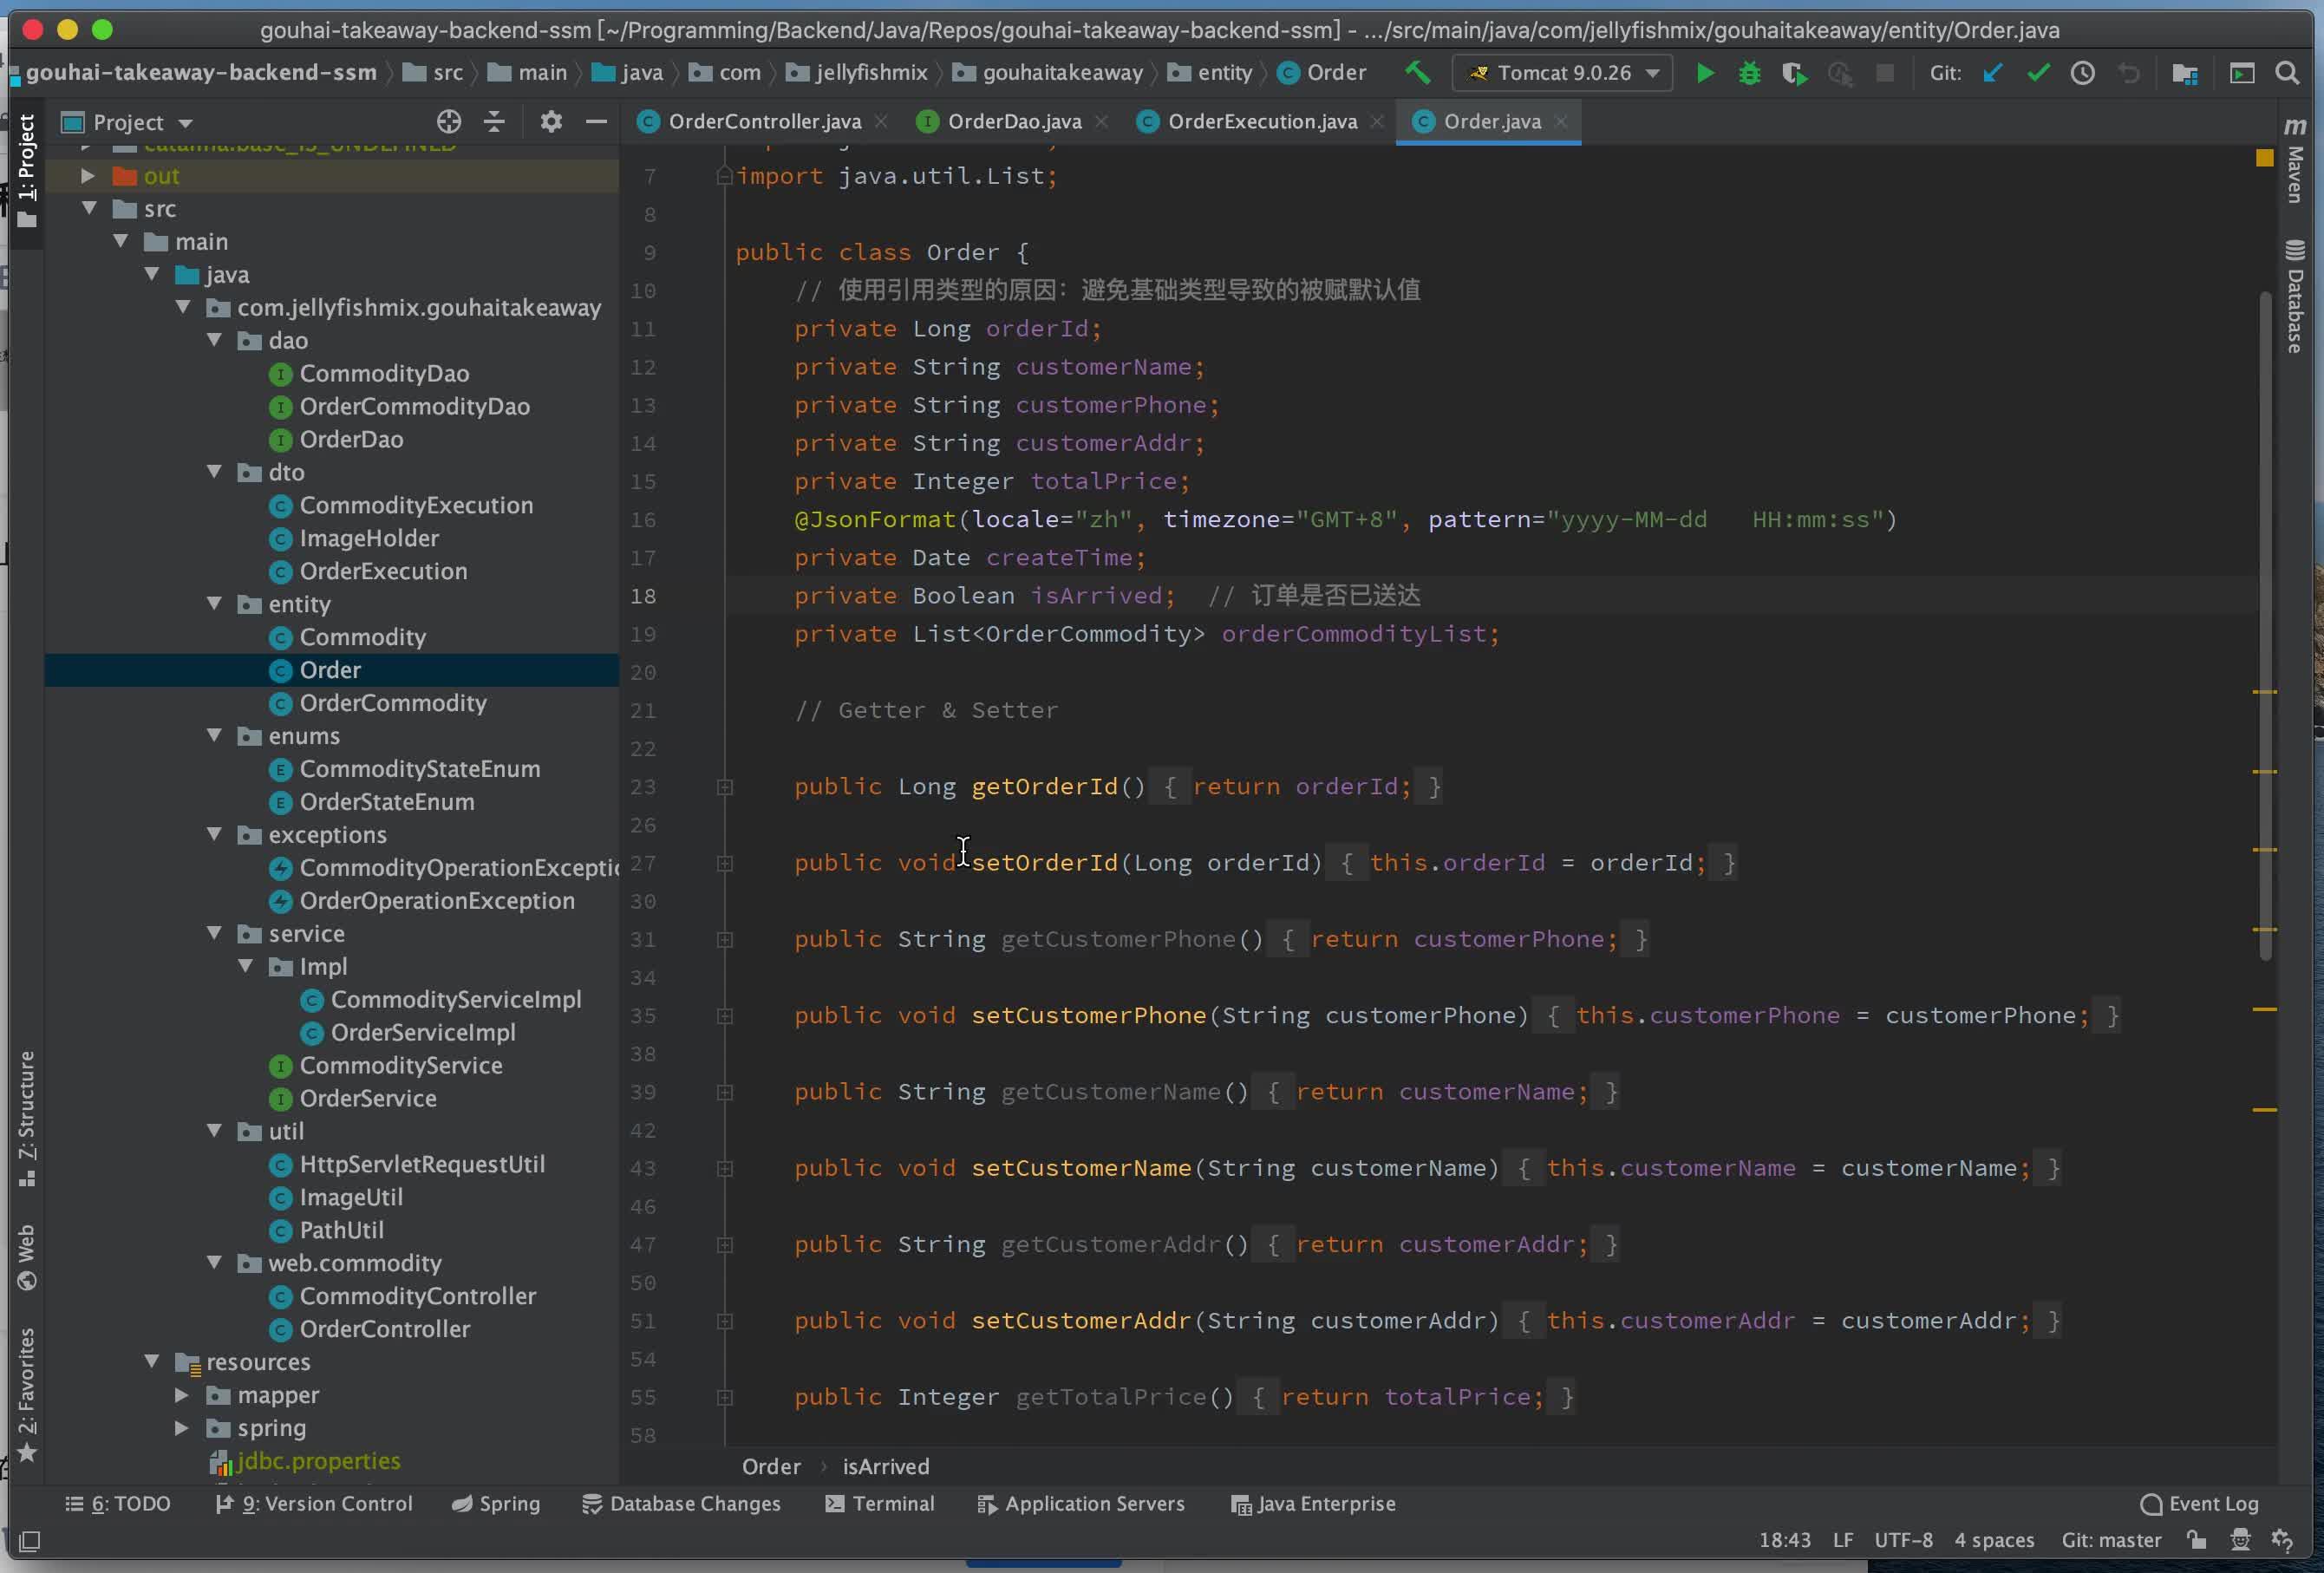Open the Terminal tab
Viewport: 2324px width, 1573px height.
[880, 1504]
